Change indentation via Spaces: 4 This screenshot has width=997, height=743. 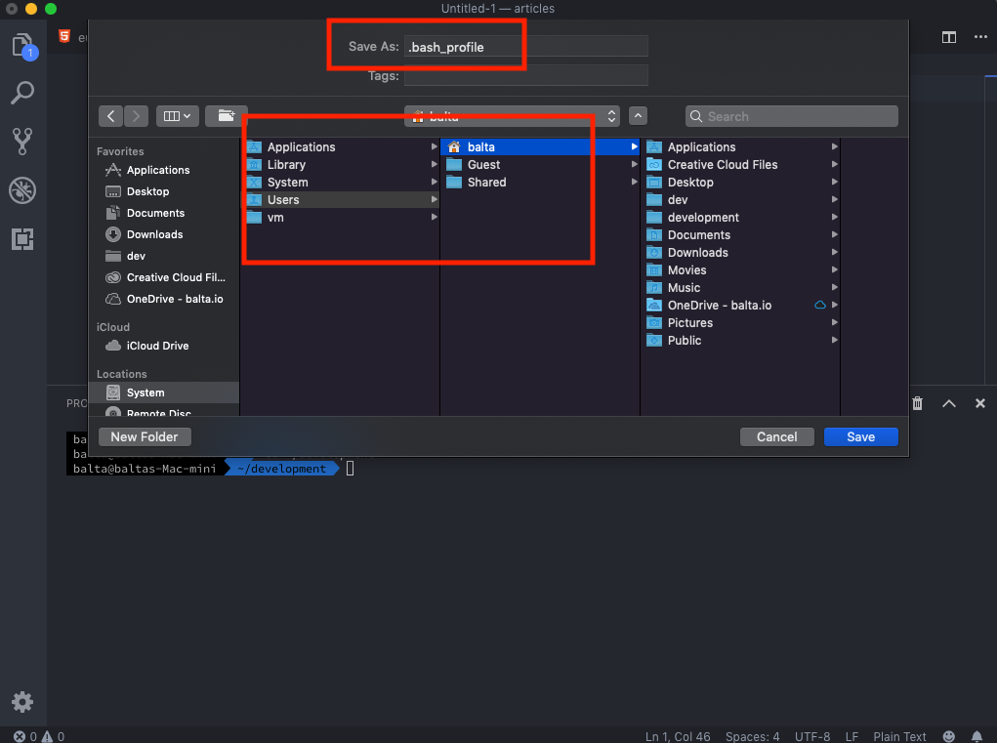point(752,736)
